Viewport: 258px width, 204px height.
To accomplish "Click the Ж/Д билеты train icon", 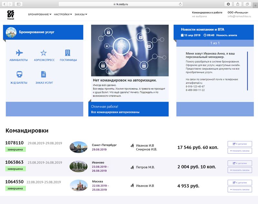I will pyautogui.click(x=19, y=75).
